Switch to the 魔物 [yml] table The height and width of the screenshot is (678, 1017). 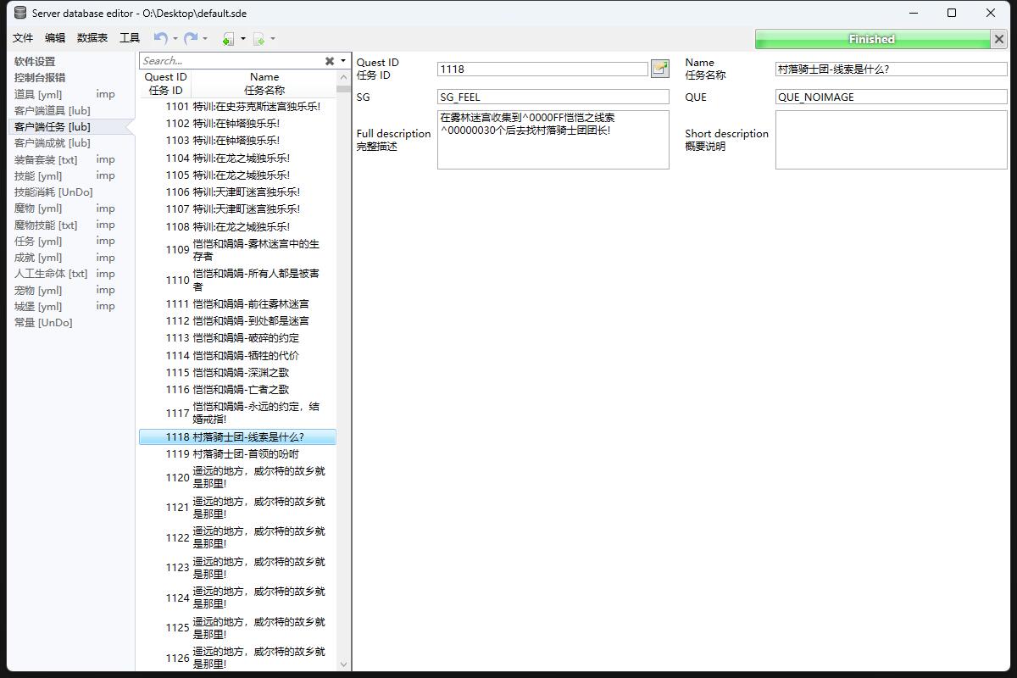click(x=38, y=208)
